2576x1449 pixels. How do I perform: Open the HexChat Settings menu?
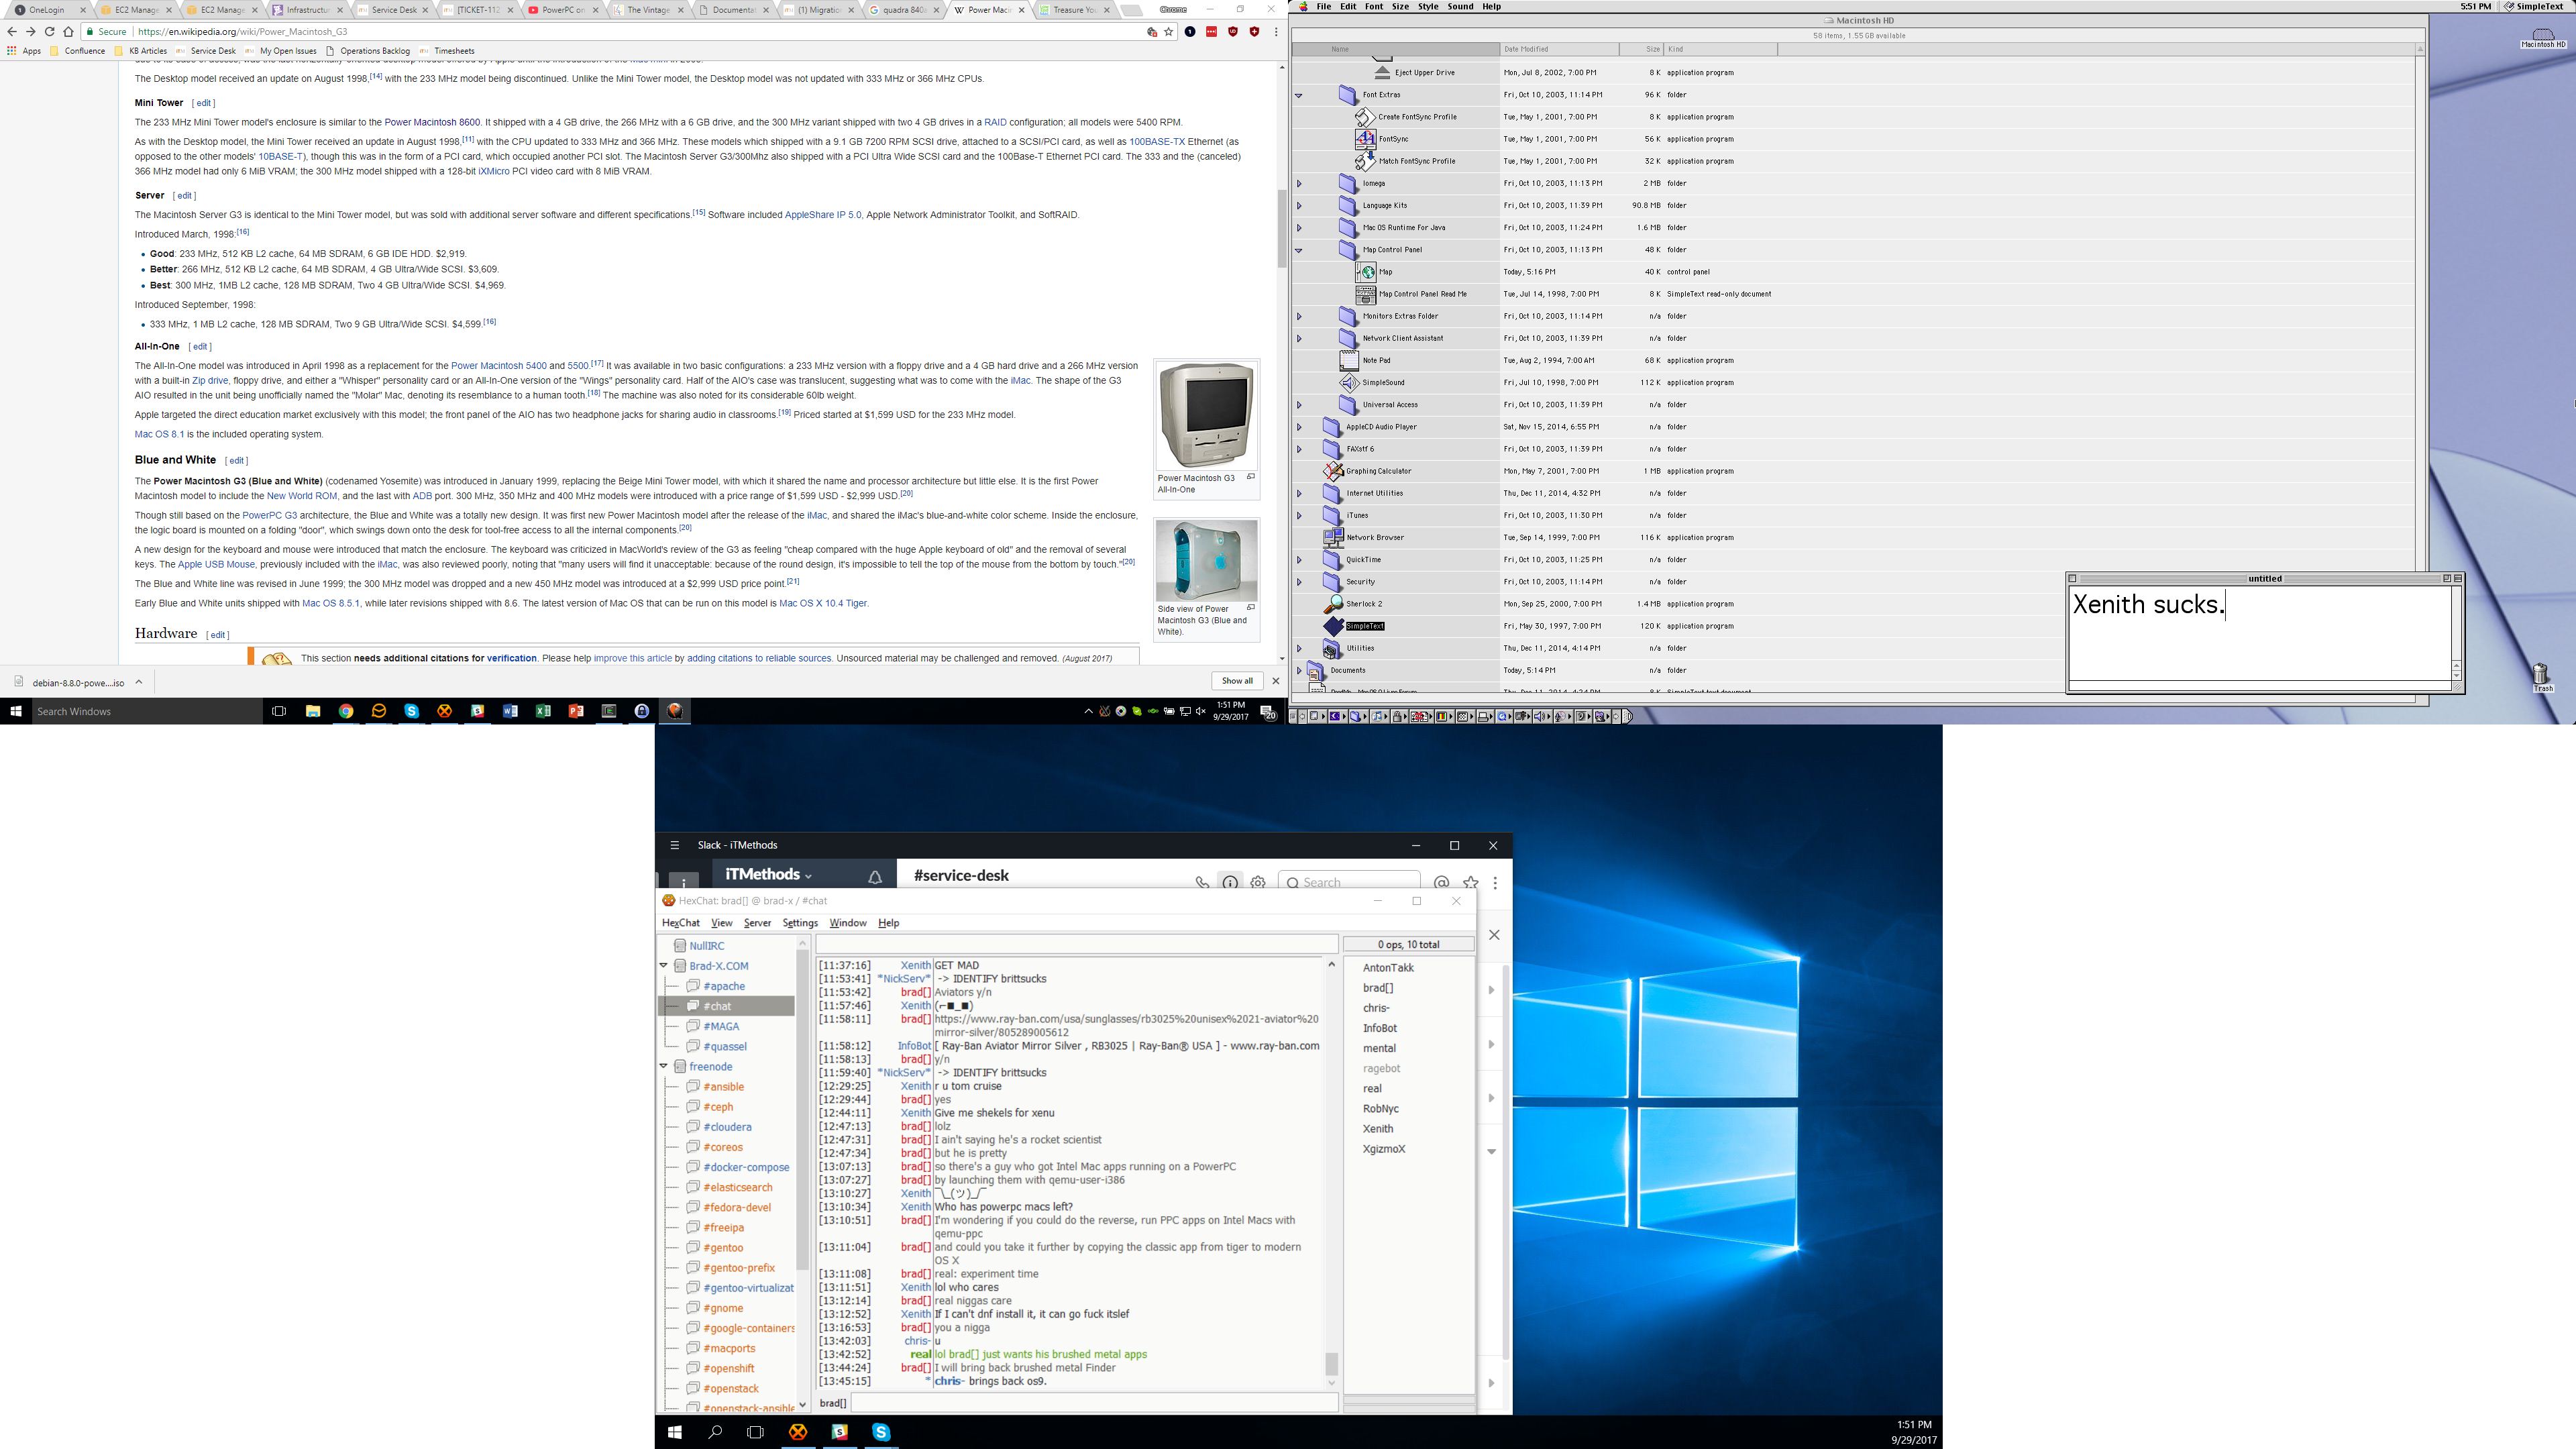point(800,923)
